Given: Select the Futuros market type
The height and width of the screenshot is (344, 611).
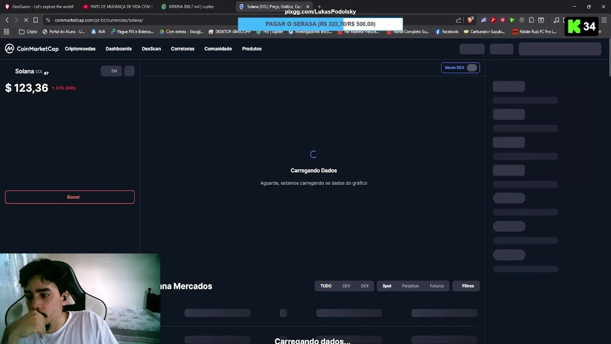Looking at the screenshot, I should pos(437,286).
